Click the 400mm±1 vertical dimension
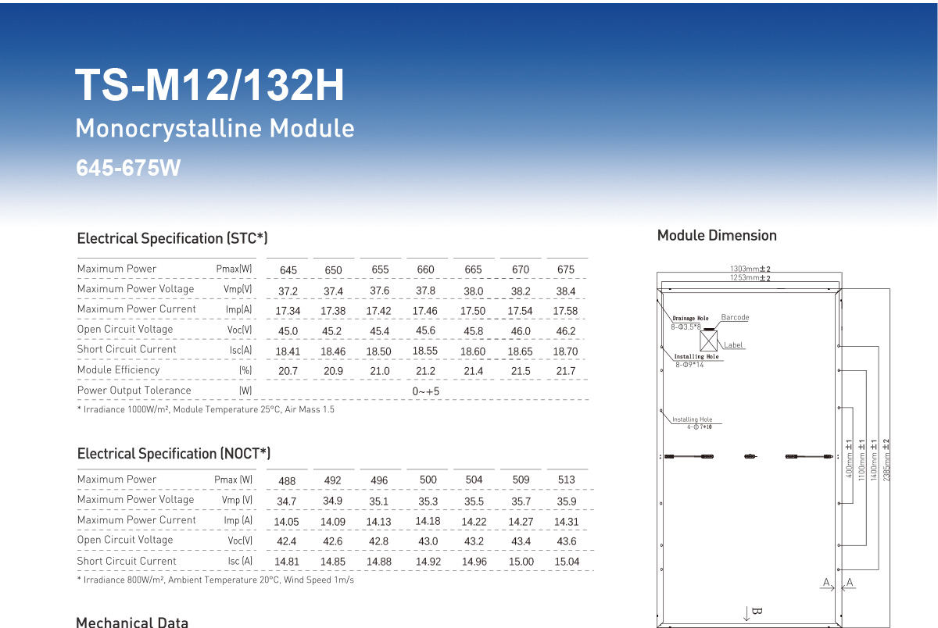 point(850,459)
